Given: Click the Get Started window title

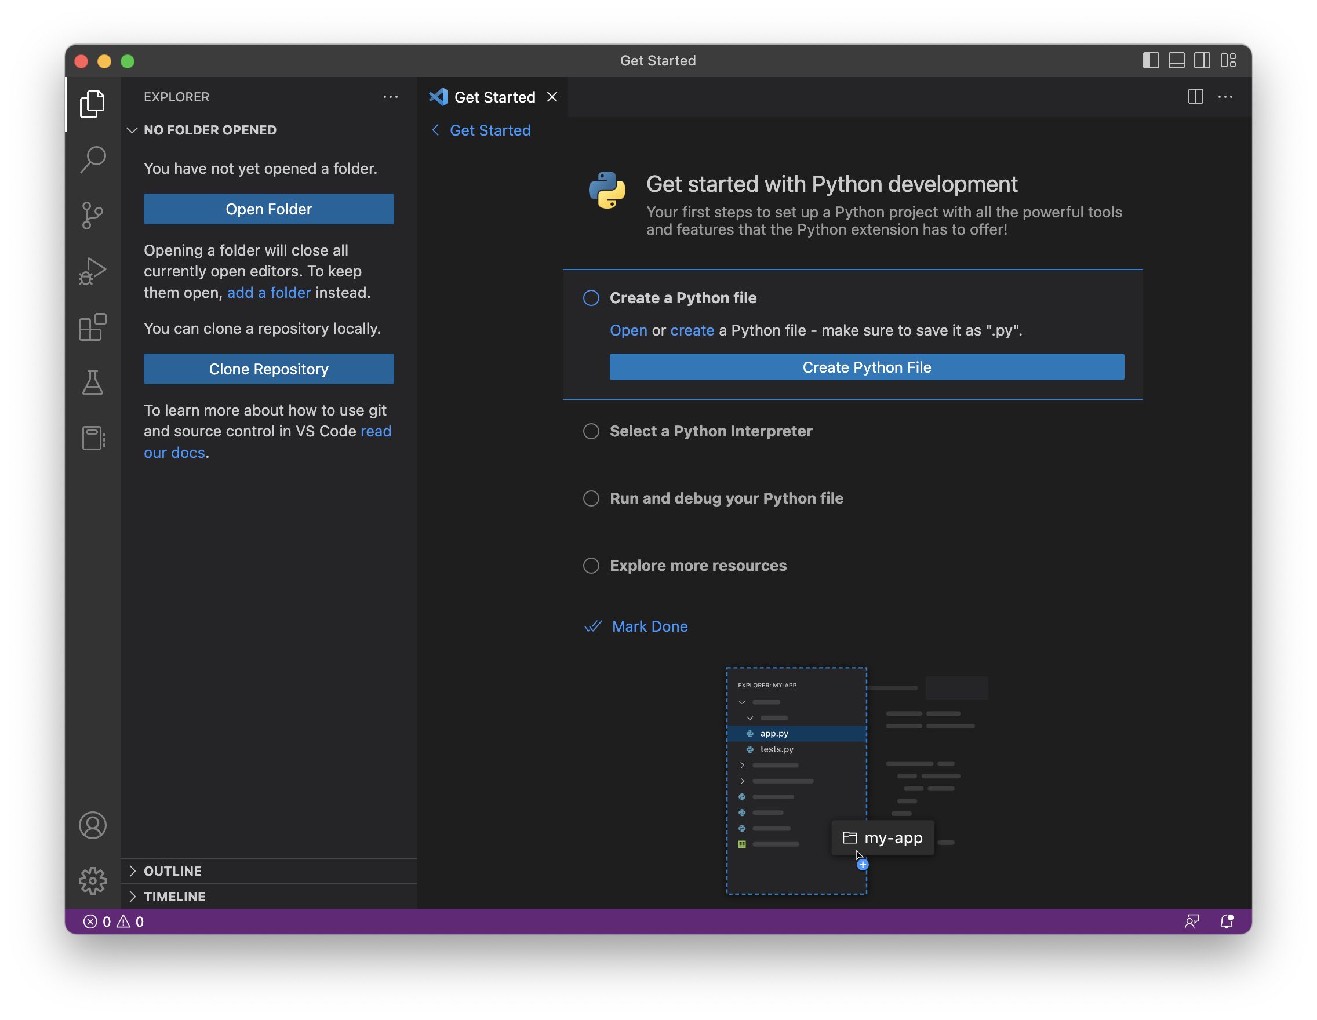Looking at the screenshot, I should [658, 60].
